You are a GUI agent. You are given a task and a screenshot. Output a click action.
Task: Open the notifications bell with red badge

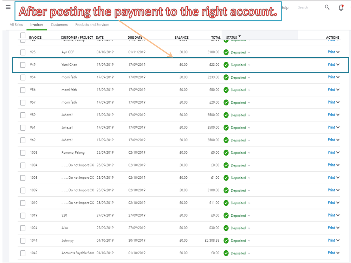pos(341,7)
